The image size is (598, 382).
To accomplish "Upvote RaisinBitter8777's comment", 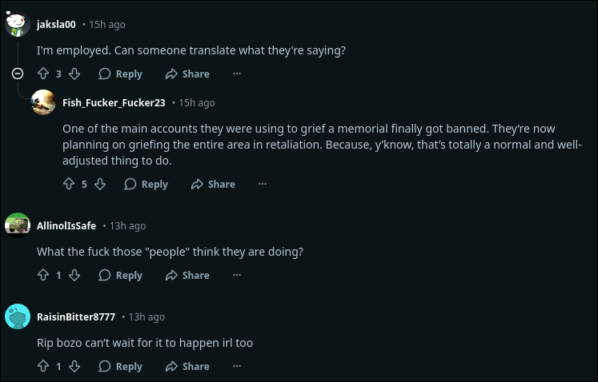I will pos(43,366).
